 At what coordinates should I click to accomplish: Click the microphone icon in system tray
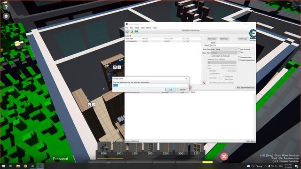269,166
